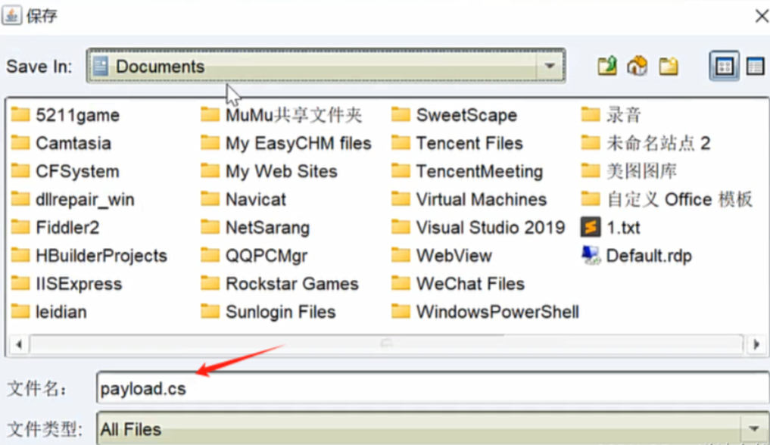This screenshot has width=770, height=445.
Task: Select the 美图图库 folder
Action: tap(629, 171)
